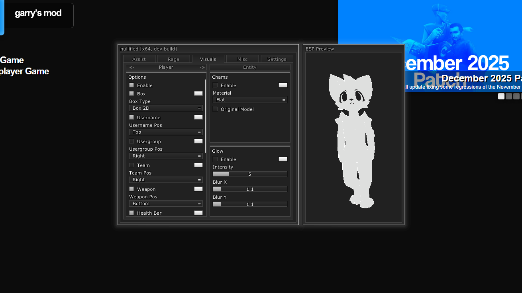Enable the Box checkbox in Options
The height and width of the screenshot is (293, 522).
point(131,93)
